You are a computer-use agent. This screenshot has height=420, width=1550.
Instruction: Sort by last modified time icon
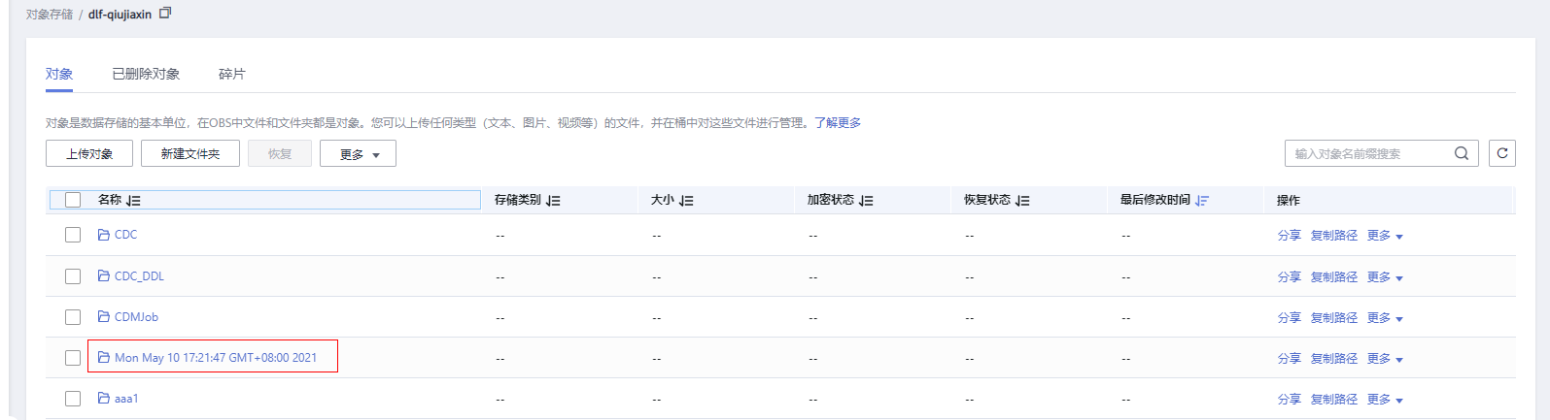(x=1202, y=201)
